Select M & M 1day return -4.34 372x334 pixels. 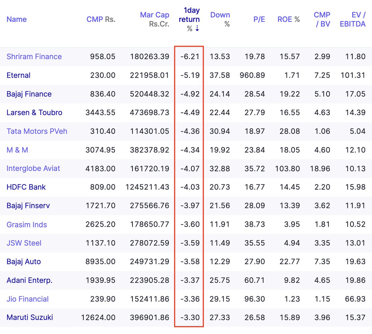click(190, 150)
